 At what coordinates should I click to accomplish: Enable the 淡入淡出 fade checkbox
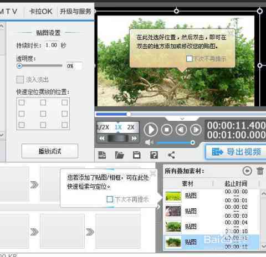tap(20, 80)
